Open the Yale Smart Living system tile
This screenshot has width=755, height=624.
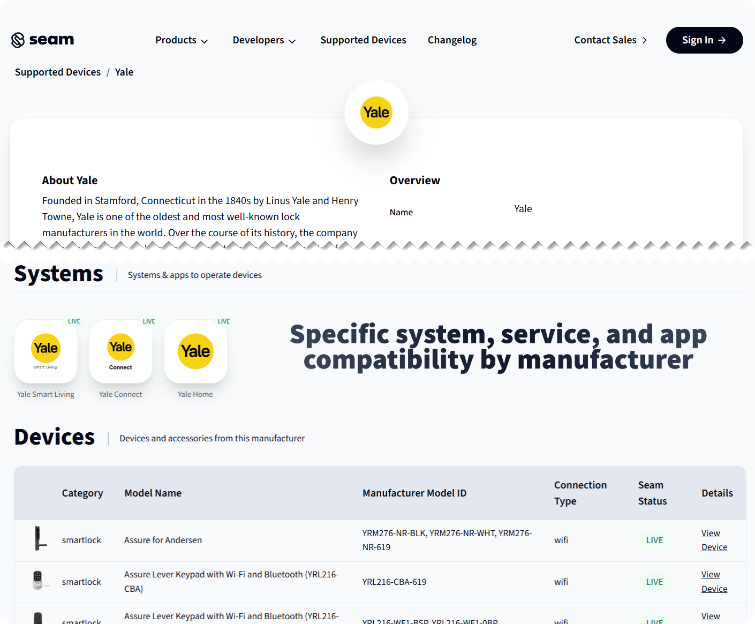click(x=46, y=351)
